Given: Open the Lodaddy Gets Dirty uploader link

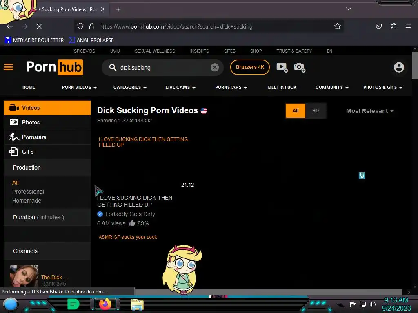Looking at the screenshot, I should pos(130,214).
